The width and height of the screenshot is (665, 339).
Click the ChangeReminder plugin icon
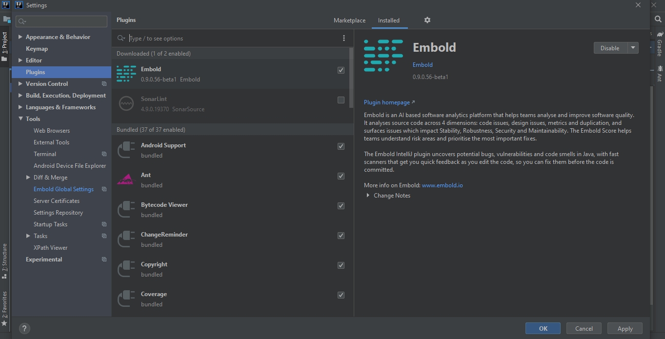click(x=126, y=239)
